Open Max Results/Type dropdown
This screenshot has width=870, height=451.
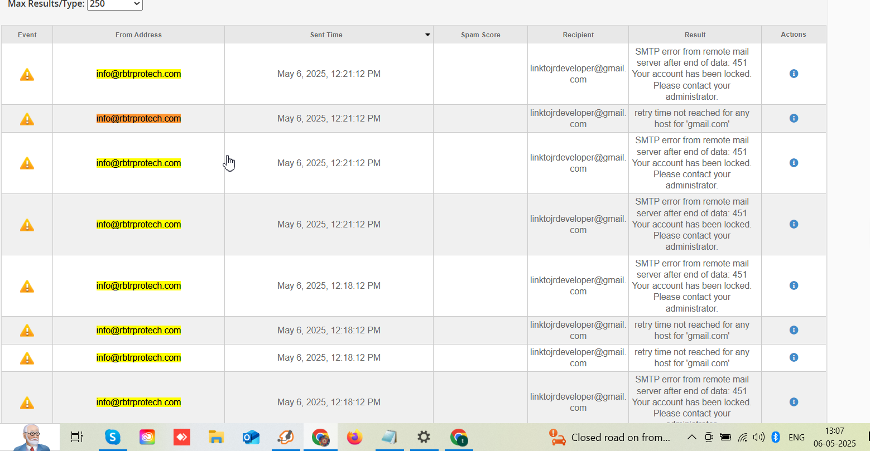click(115, 4)
